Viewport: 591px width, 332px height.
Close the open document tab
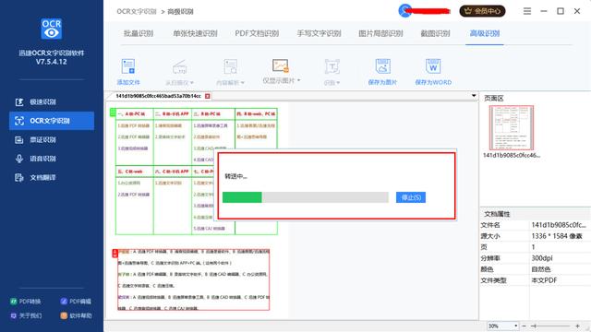[x=207, y=96]
